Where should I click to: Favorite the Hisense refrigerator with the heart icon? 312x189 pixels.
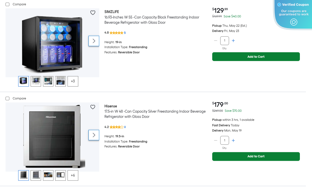[x=93, y=107]
